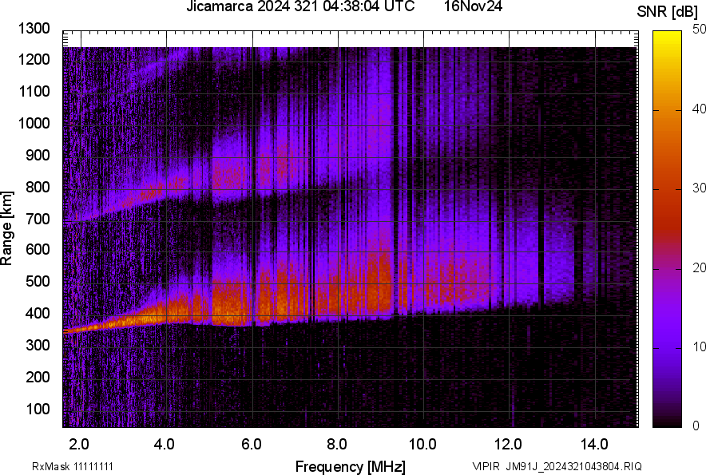Click the 14.0 frequency tick label
The height and width of the screenshot is (475, 706).
[594, 445]
